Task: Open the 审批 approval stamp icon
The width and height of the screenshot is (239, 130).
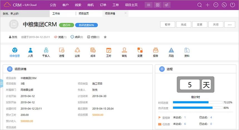Action: 124,52
